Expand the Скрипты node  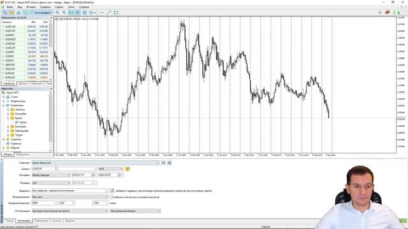click(4, 139)
